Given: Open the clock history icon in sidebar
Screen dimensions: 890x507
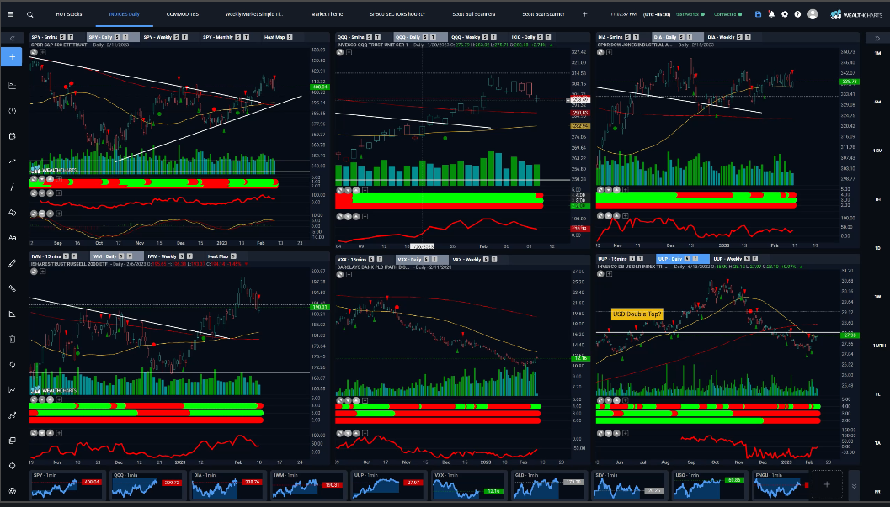Looking at the screenshot, I should pyautogui.click(x=12, y=111).
